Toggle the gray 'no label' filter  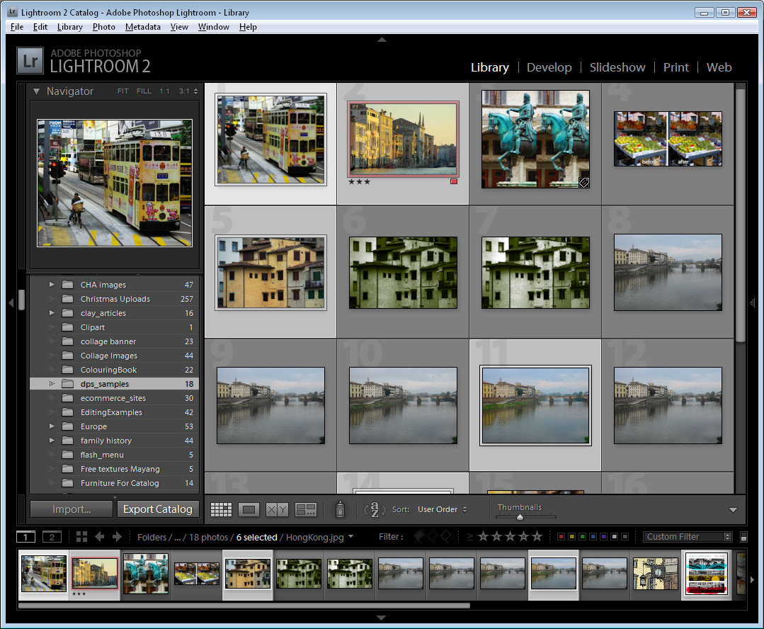click(x=625, y=536)
